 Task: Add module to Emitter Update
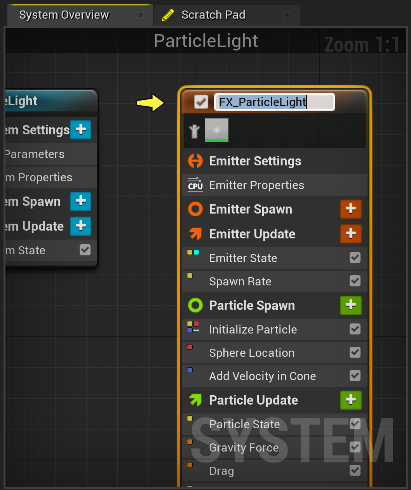[351, 234]
